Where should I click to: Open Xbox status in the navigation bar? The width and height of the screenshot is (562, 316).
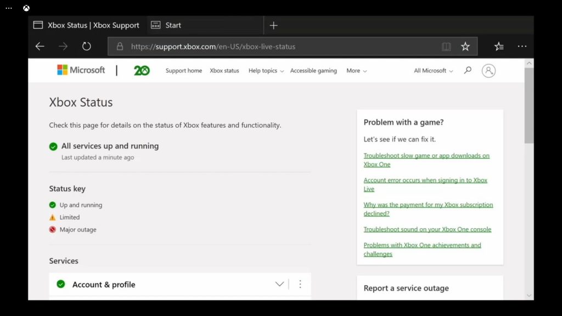(224, 71)
